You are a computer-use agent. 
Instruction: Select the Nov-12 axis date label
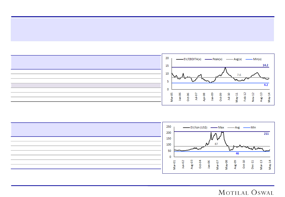(x=253, y=97)
